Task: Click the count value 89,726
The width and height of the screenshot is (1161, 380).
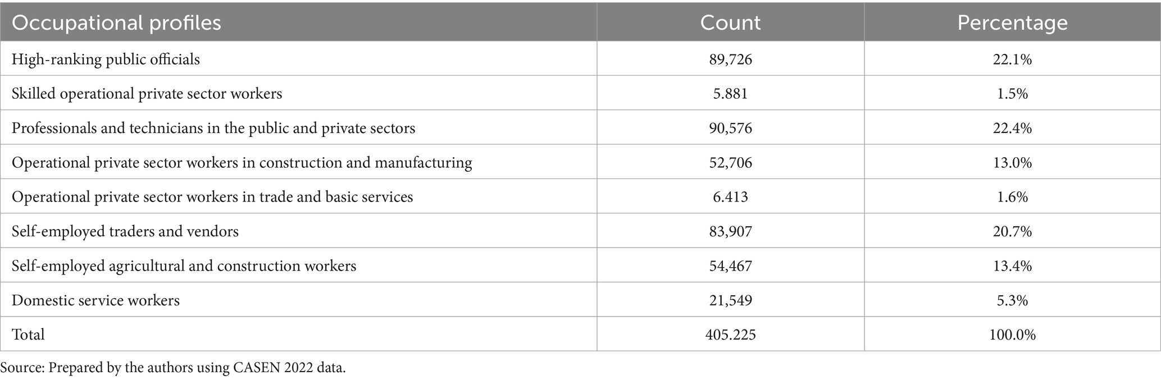Action: coord(730,59)
